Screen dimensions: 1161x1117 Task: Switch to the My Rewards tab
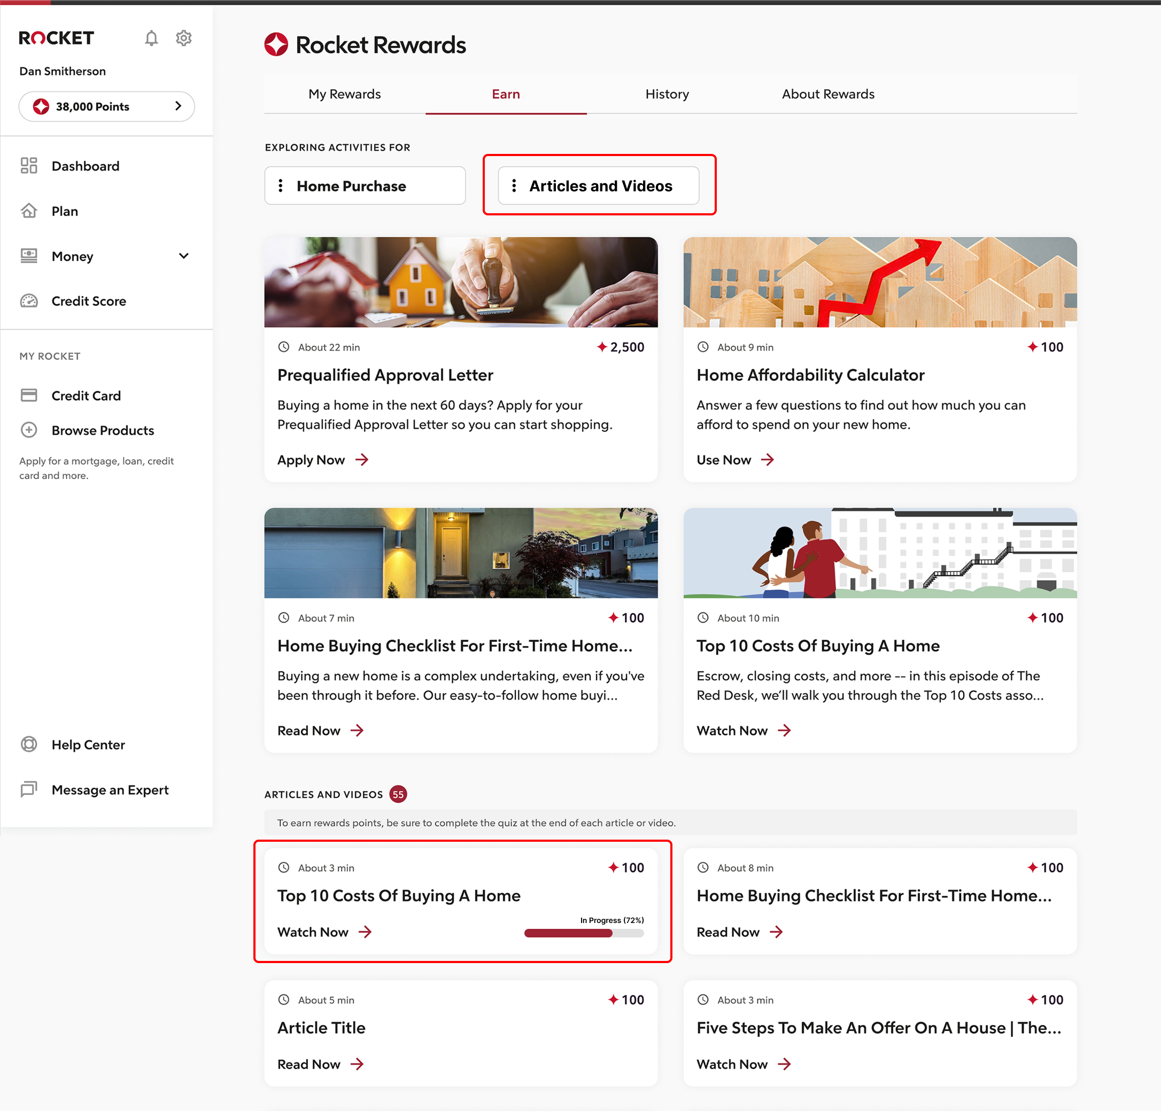345,94
